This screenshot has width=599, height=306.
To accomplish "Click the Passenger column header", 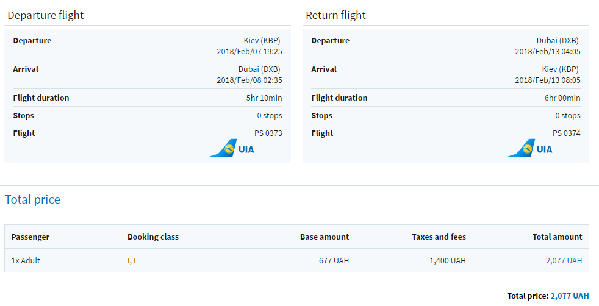I will coord(30,237).
